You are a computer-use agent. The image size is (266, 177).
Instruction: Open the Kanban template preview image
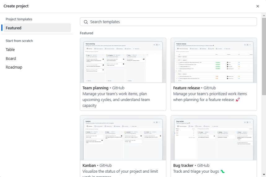123,138
